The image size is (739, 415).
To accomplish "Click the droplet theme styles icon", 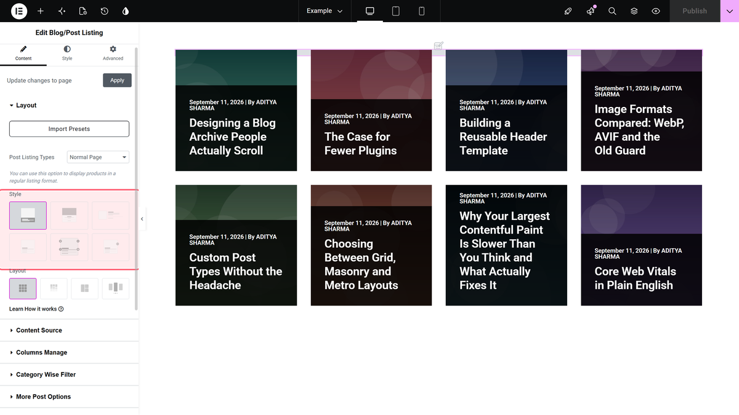I will tap(126, 11).
